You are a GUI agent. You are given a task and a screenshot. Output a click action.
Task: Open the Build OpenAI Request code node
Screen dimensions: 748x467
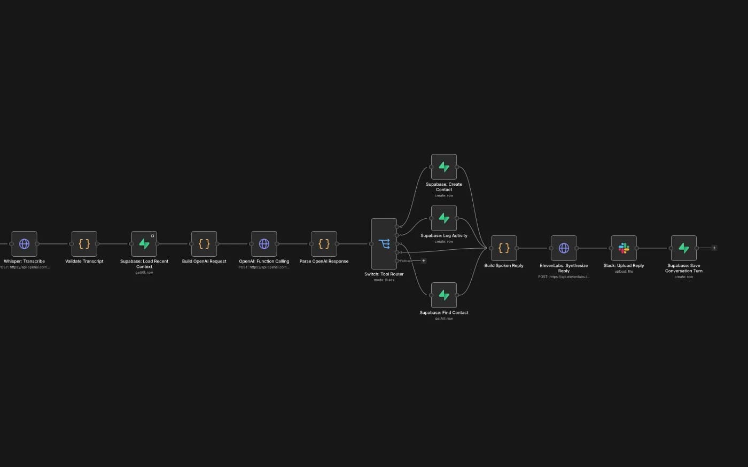pos(204,244)
